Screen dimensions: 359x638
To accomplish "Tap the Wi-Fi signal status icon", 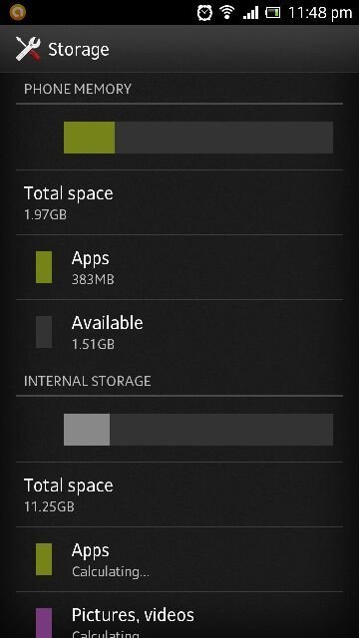I will click(x=227, y=12).
